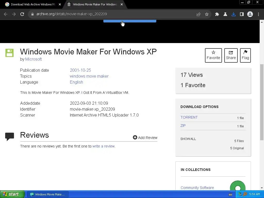
Task: Click the blue bar above the black area
Action: point(130,21)
